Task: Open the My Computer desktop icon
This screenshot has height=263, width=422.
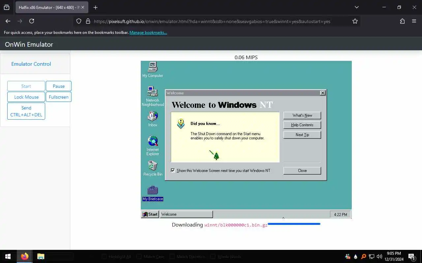Action: coord(153,69)
